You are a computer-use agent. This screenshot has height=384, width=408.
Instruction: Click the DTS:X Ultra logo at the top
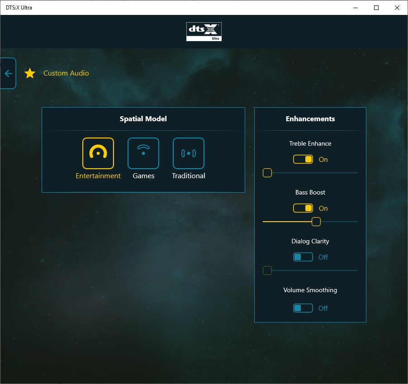pyautogui.click(x=204, y=31)
